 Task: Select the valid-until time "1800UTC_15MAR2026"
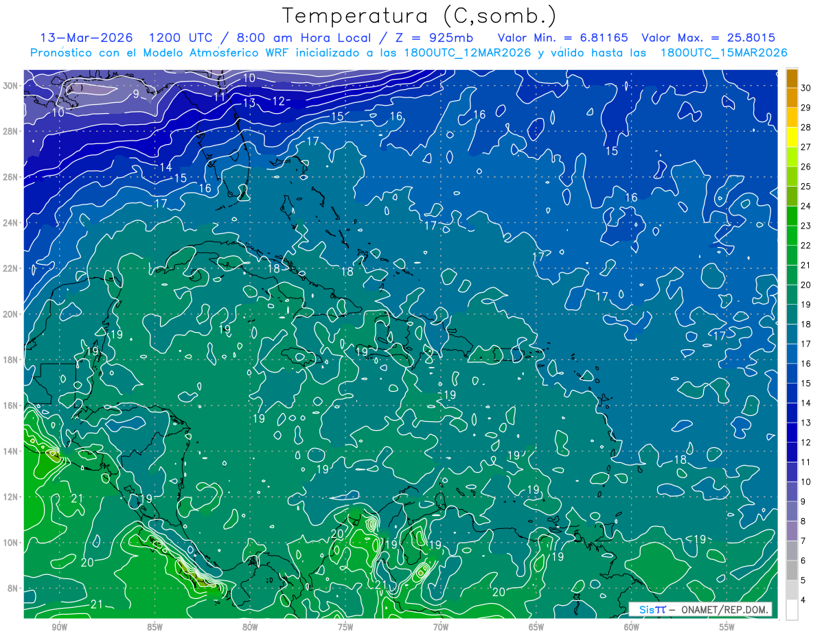click(x=723, y=53)
